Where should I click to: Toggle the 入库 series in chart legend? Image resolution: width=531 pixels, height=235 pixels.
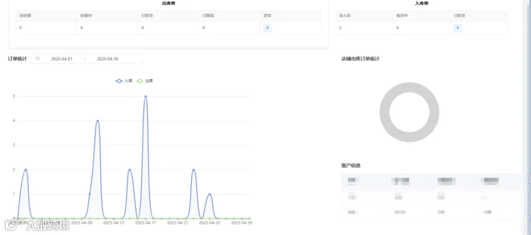pos(124,81)
